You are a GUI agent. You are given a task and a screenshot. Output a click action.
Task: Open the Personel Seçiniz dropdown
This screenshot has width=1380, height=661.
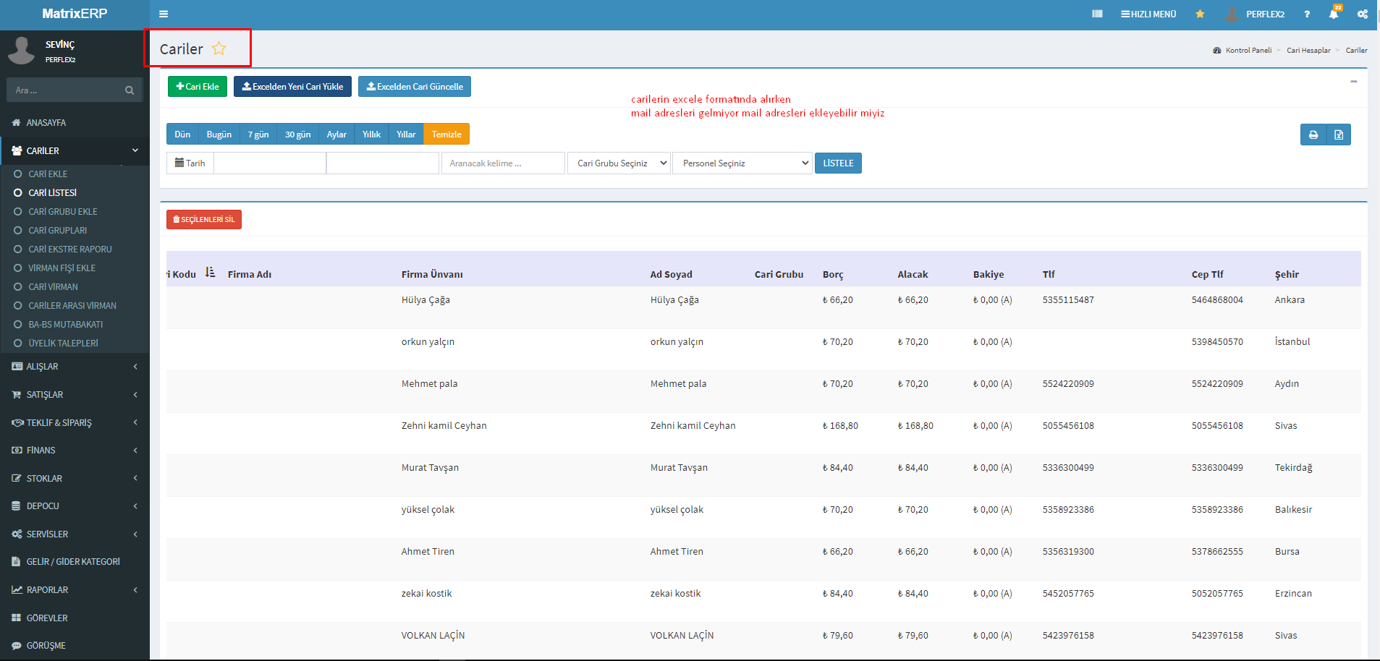[742, 163]
